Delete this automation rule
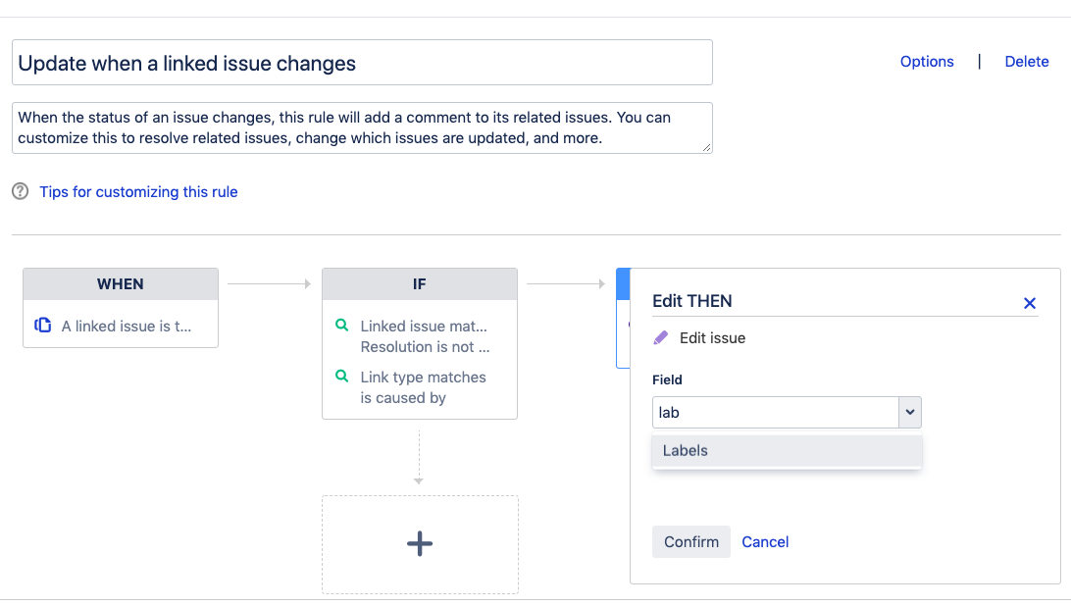 [x=1027, y=62]
